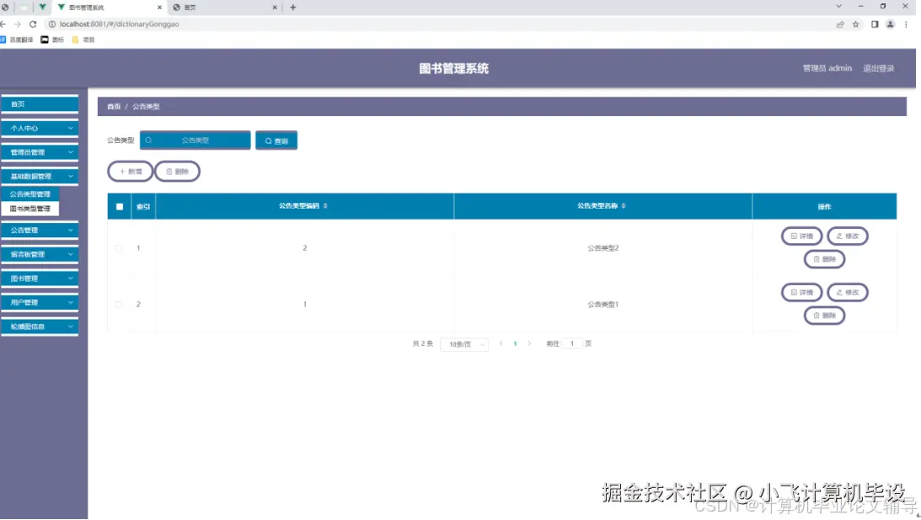Select 图书类型管理 in the sidebar submenu
This screenshot has width=921, height=520.
tap(31, 208)
